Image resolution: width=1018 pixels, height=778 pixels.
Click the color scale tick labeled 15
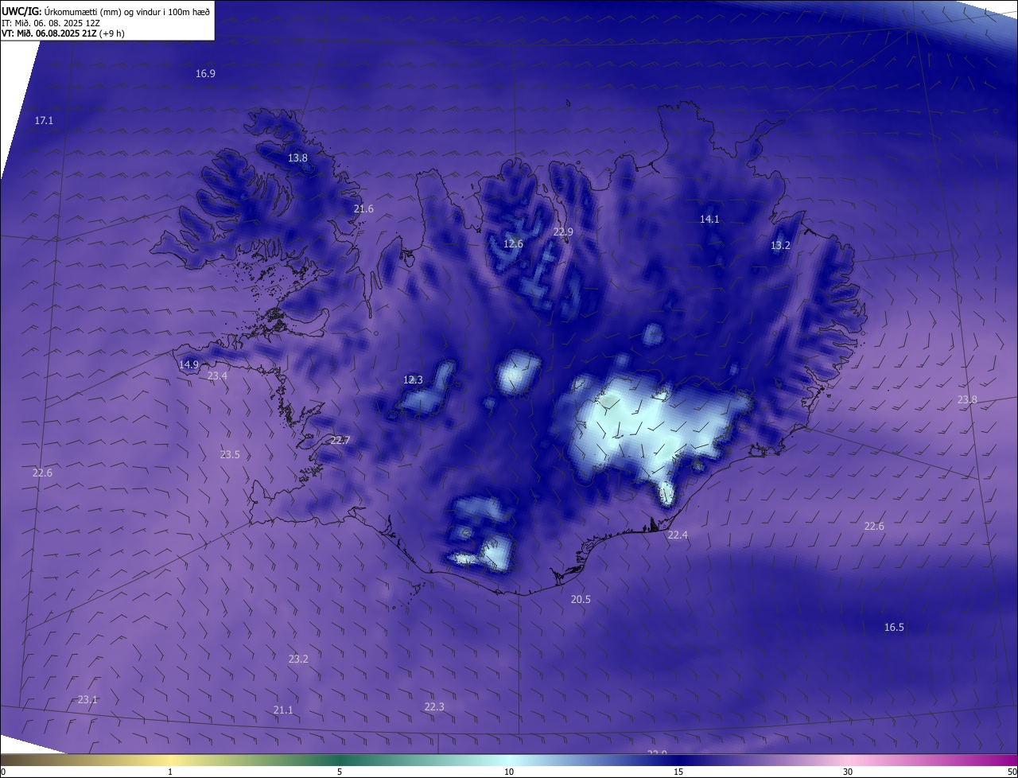[x=678, y=772]
